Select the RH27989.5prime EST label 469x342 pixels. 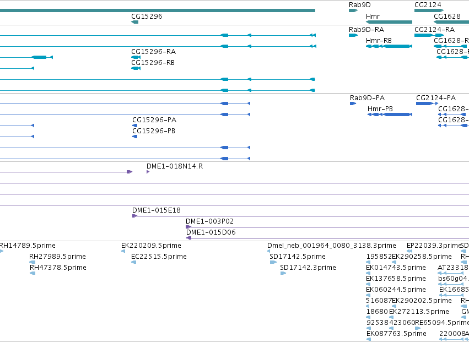[x=57, y=257]
